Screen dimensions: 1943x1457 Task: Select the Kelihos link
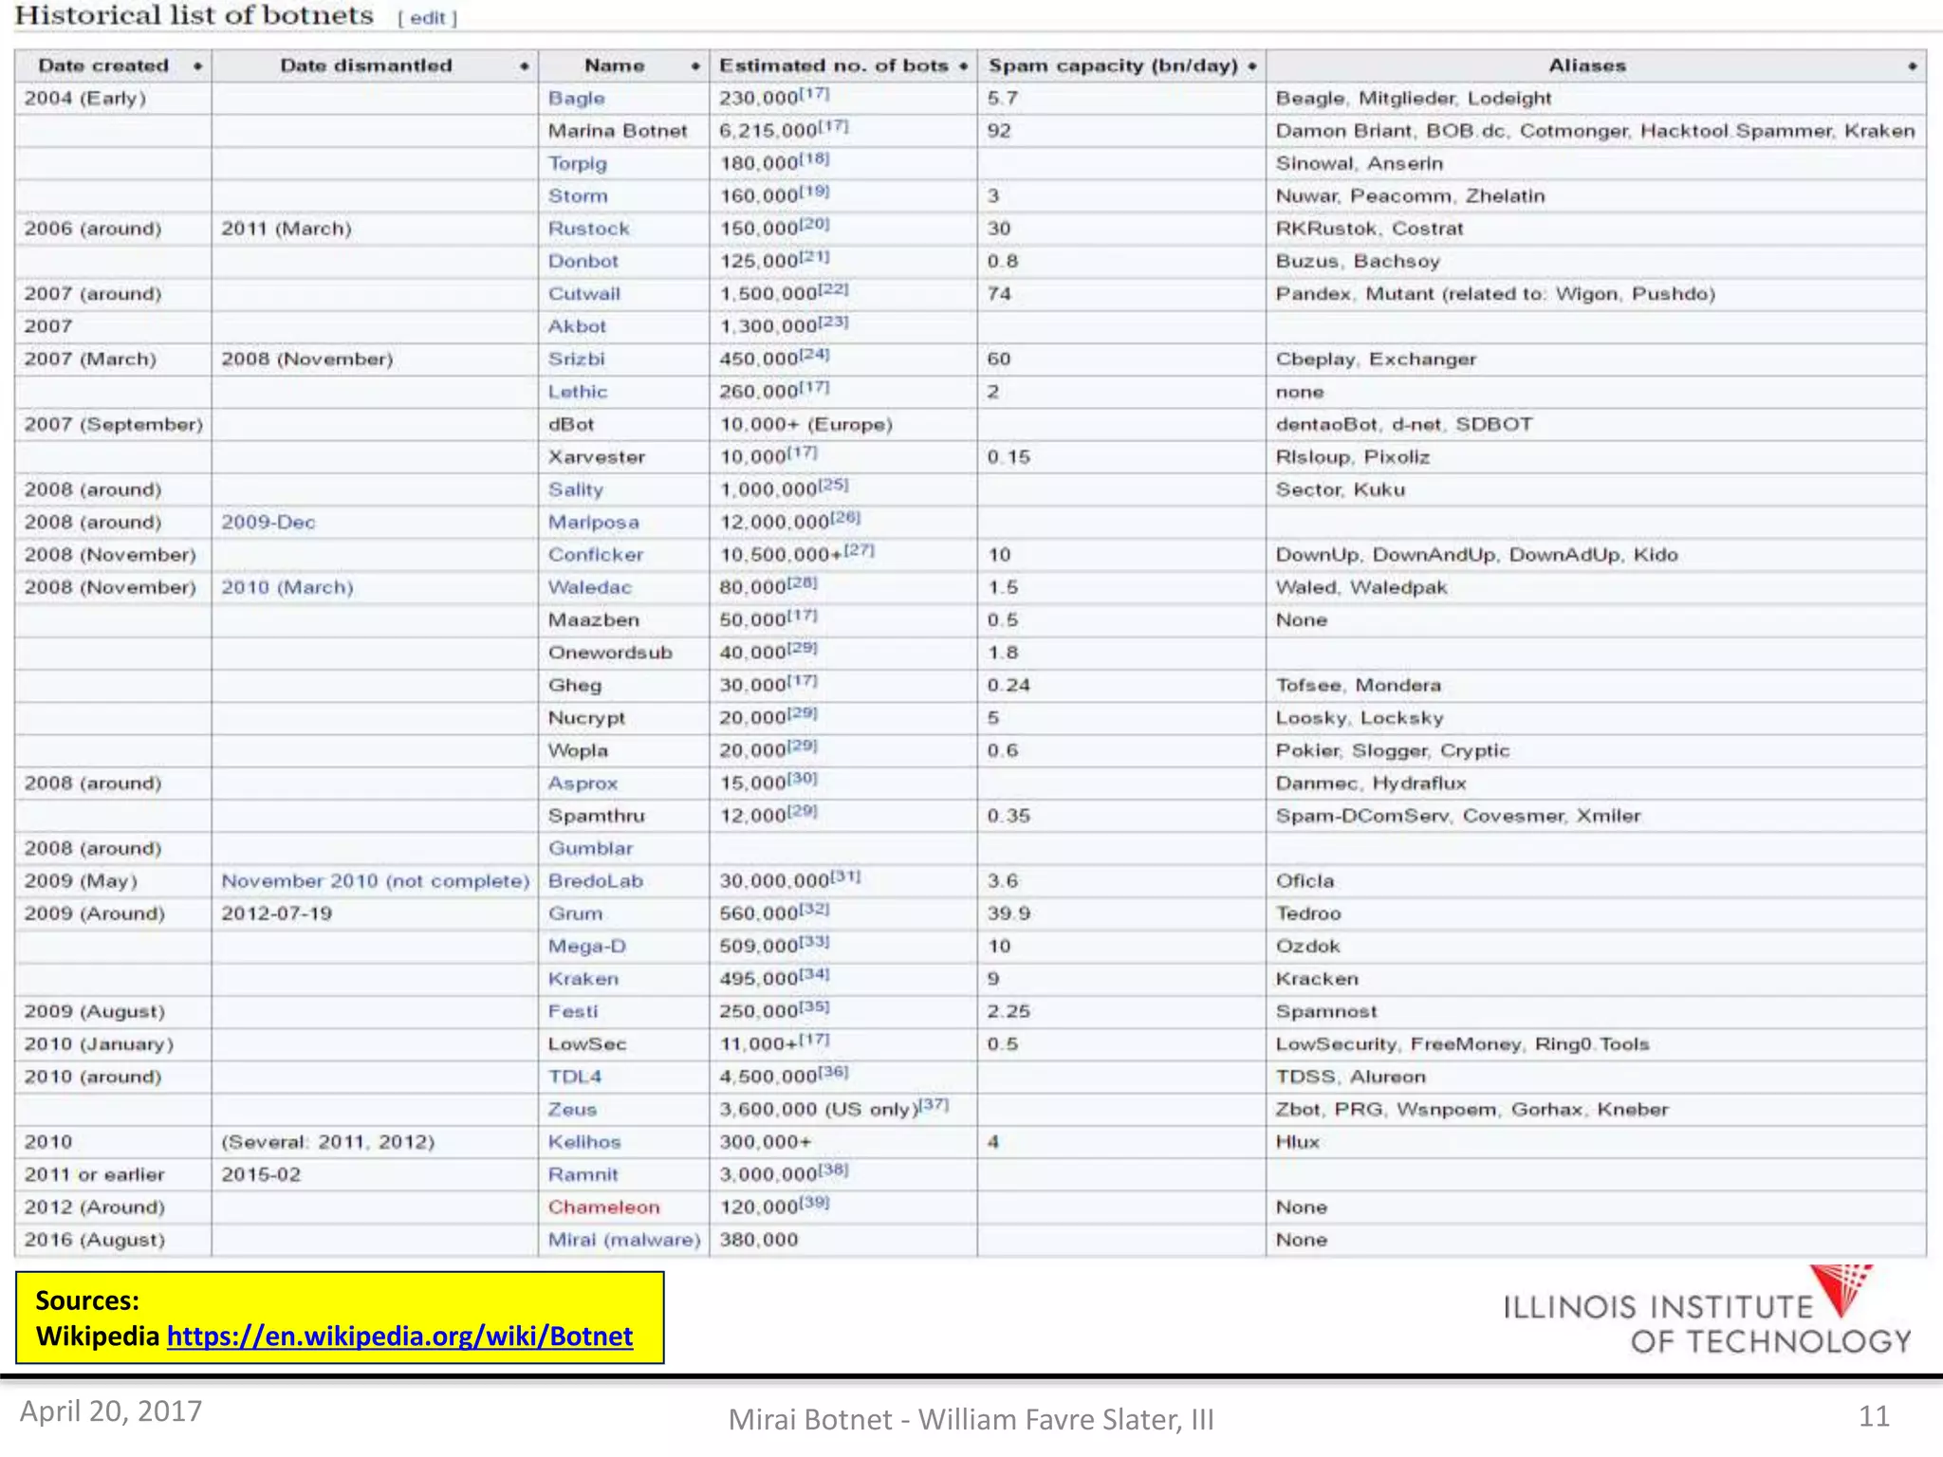pyautogui.click(x=583, y=1142)
